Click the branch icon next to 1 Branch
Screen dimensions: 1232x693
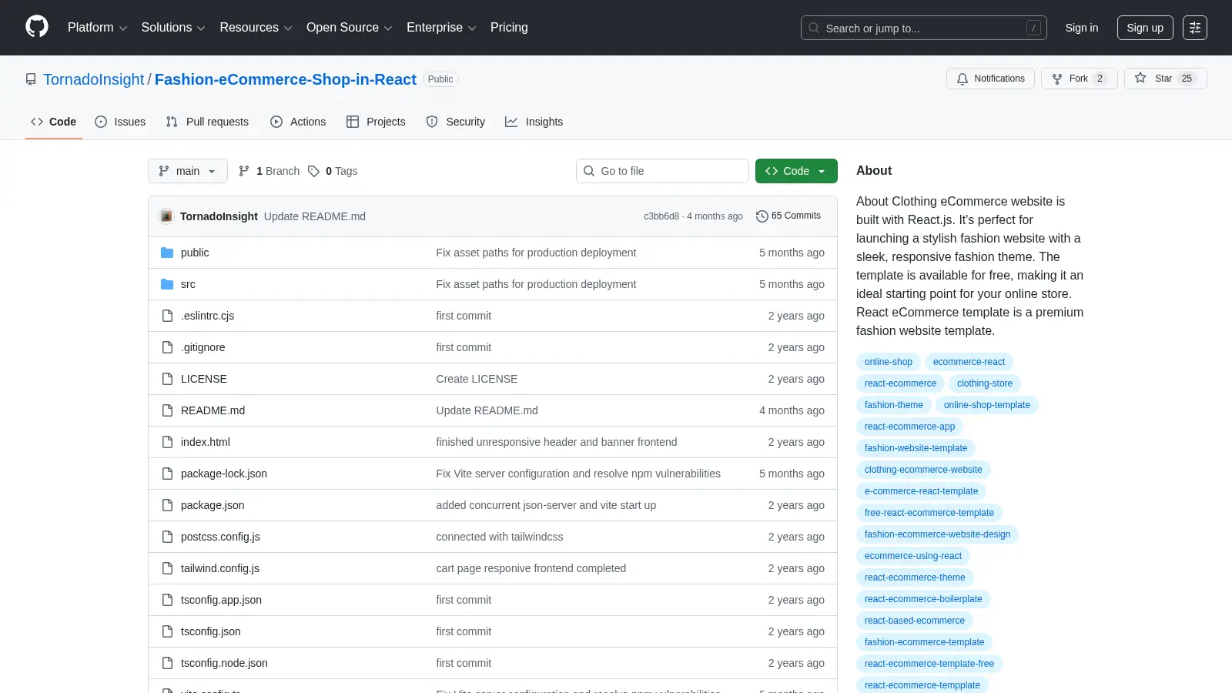click(x=244, y=171)
